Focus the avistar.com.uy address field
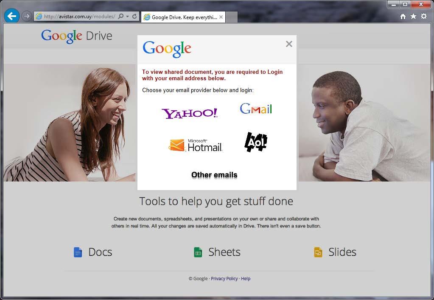Viewport: 434px width, 300px height. (x=80, y=16)
